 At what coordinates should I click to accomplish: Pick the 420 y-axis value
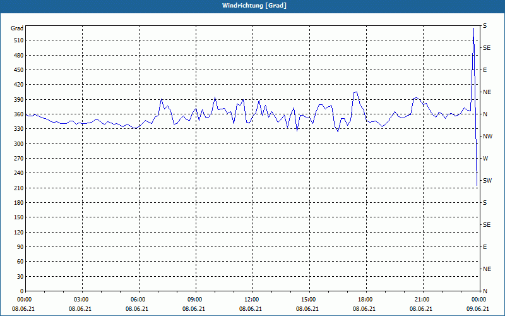18,85
